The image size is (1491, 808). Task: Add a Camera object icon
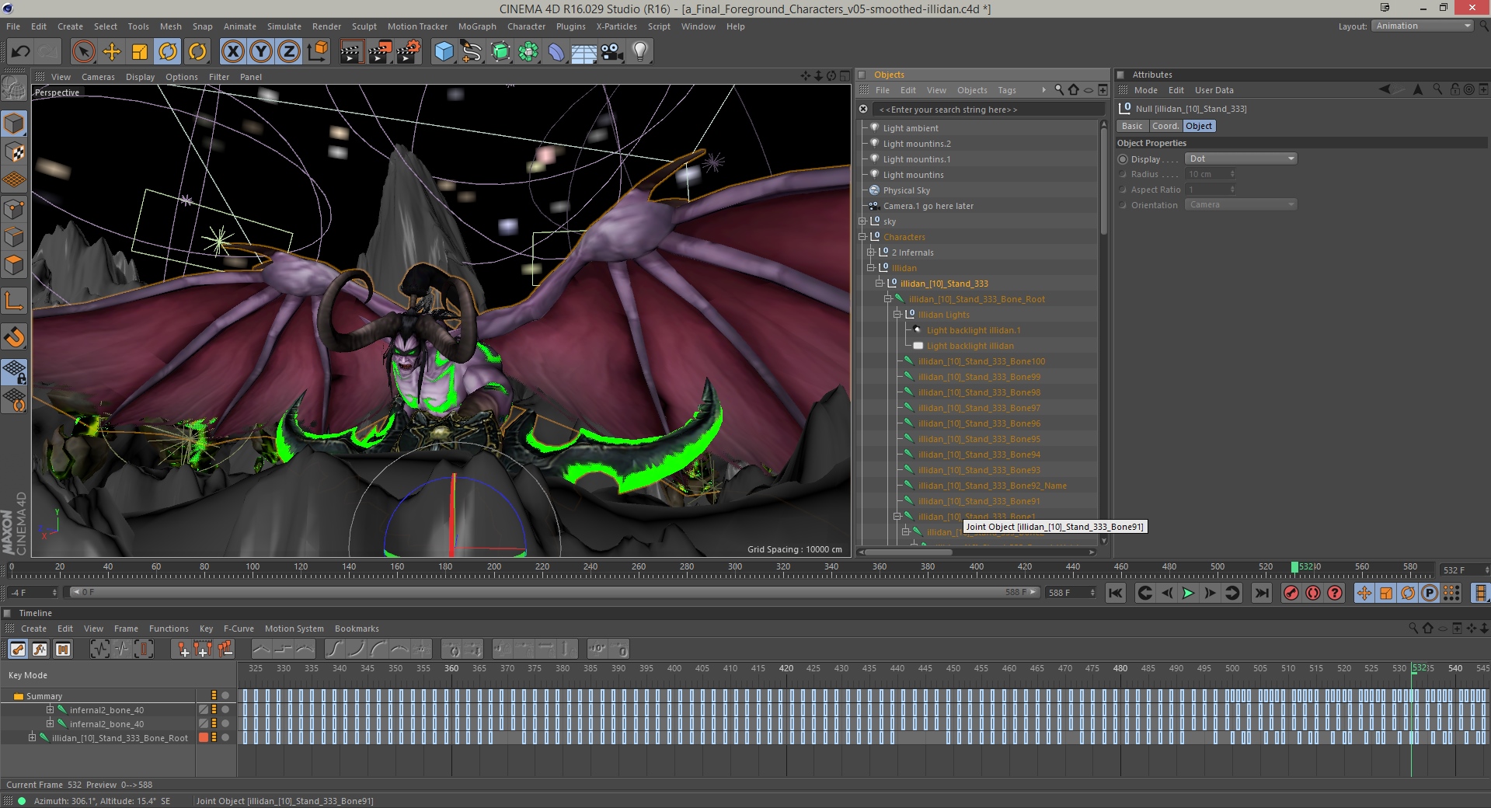[612, 52]
